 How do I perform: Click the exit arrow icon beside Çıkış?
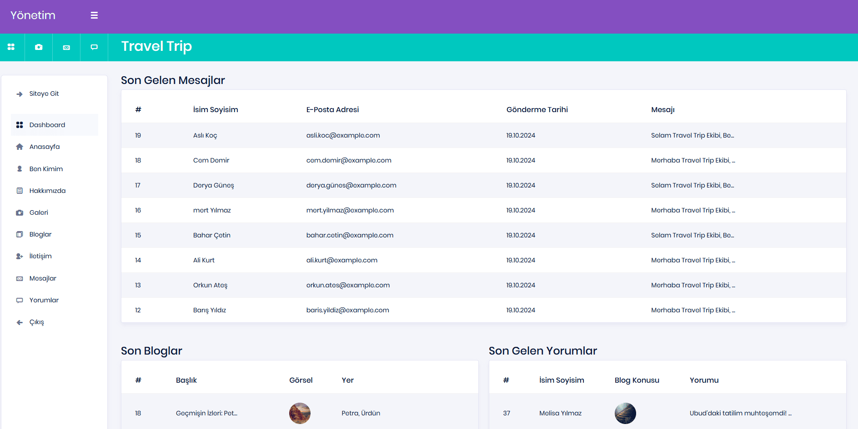[20, 322]
